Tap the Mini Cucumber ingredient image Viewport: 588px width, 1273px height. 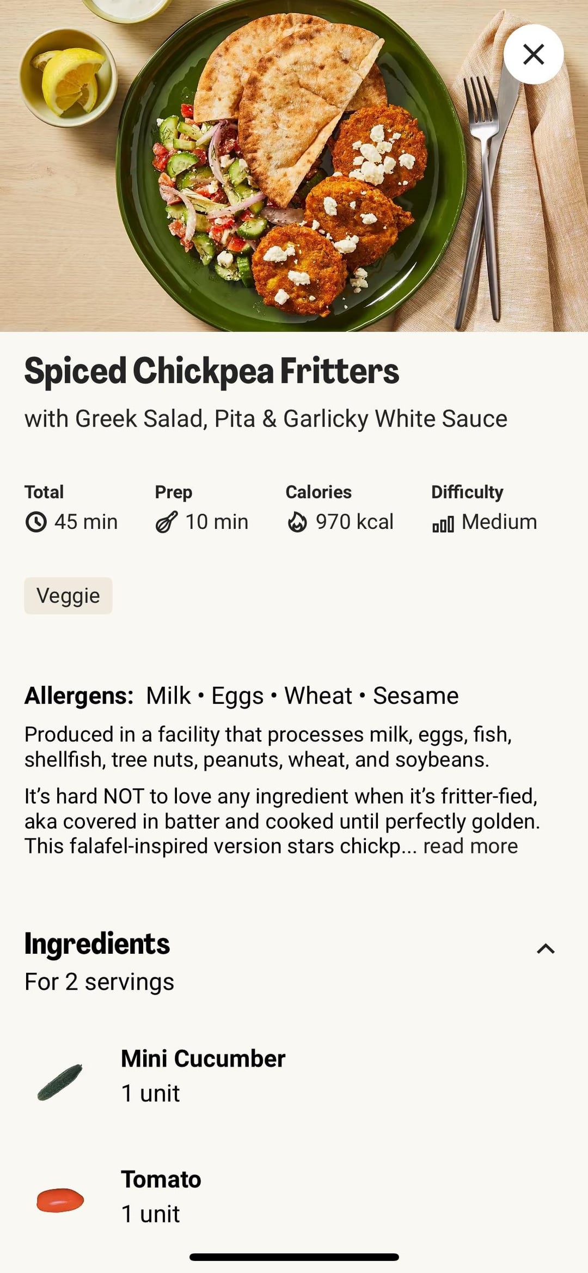coord(60,1082)
